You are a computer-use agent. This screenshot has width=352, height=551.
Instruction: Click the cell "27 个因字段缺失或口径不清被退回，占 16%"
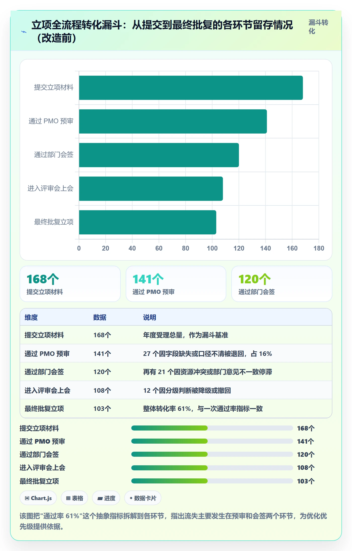coord(207,354)
